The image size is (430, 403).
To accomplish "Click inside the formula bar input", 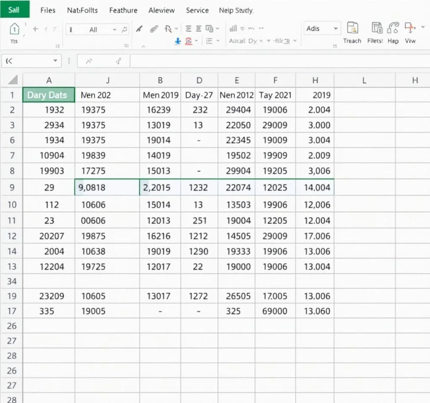I will pyautogui.click(x=277, y=61).
